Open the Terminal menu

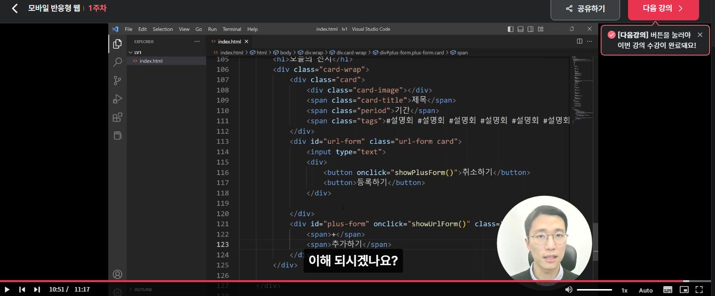point(232,29)
